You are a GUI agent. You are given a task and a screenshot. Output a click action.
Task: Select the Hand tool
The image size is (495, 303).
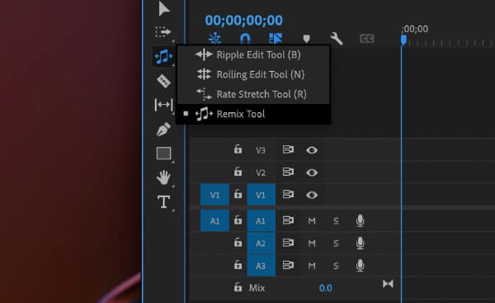[x=163, y=178]
